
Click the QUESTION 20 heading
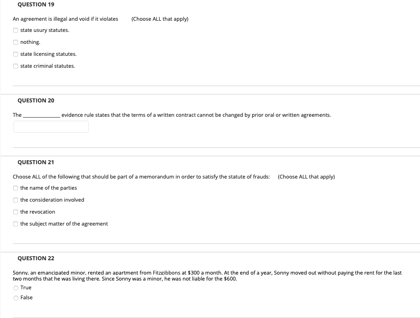pyautogui.click(x=35, y=100)
